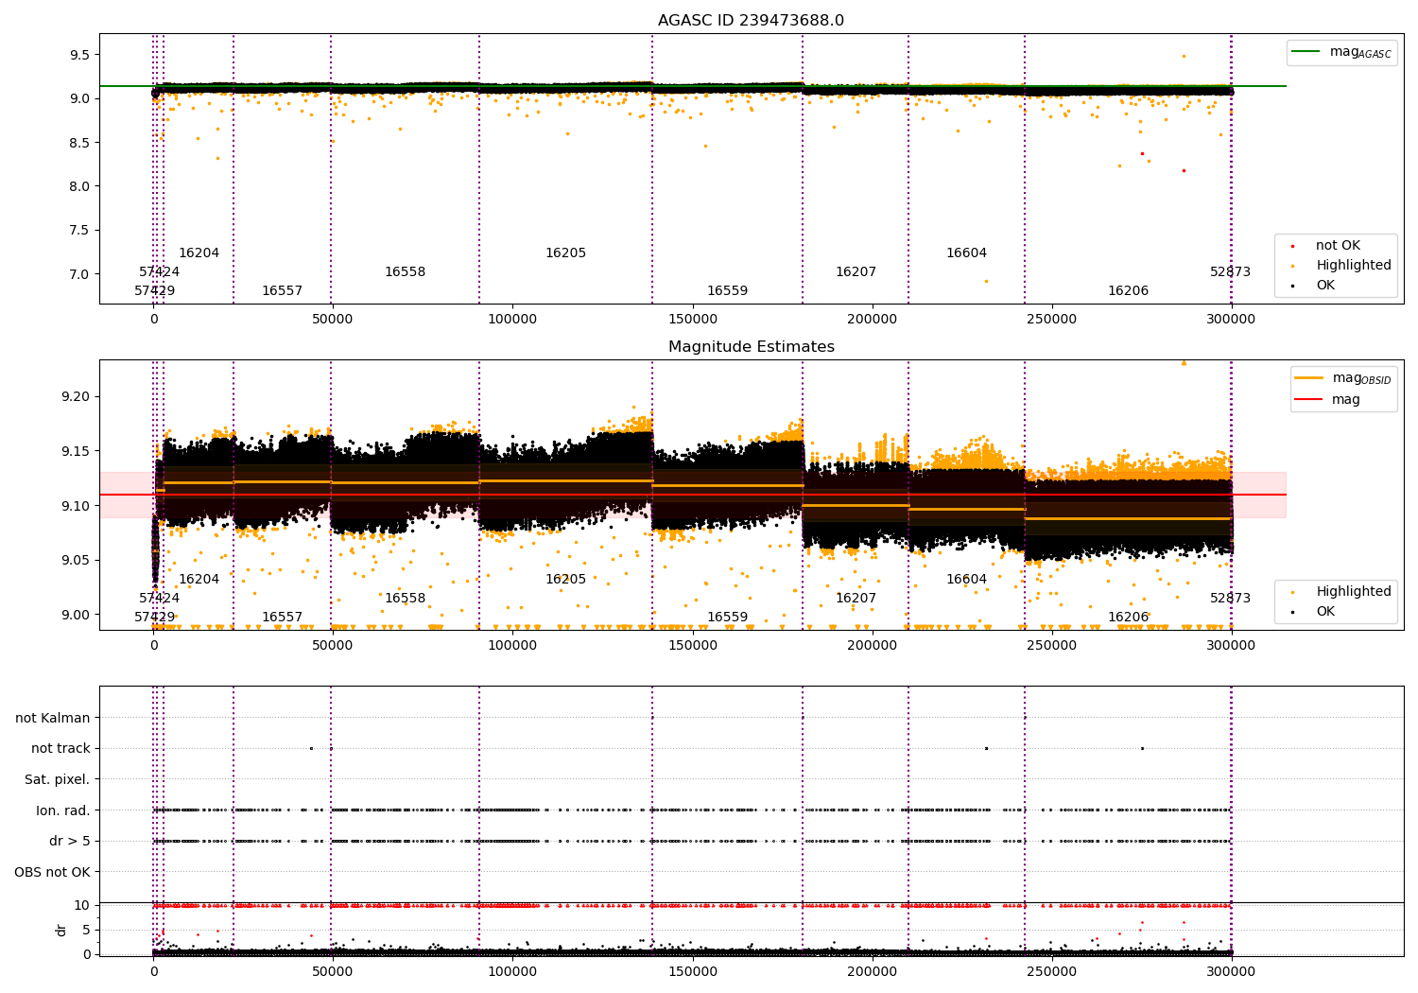Click OBSID label 52873 in Magnitude Estimates plot
1418x993 pixels.
coord(1230,599)
